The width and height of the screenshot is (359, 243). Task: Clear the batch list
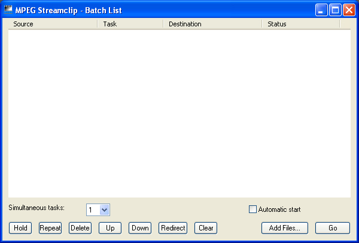click(x=206, y=228)
